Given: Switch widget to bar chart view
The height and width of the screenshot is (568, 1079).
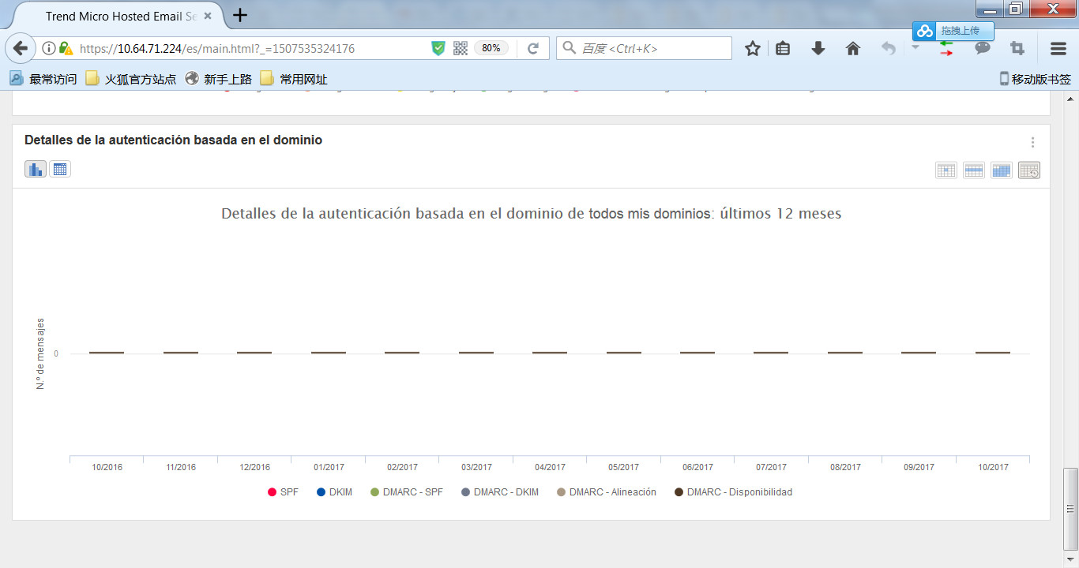Looking at the screenshot, I should point(36,169).
